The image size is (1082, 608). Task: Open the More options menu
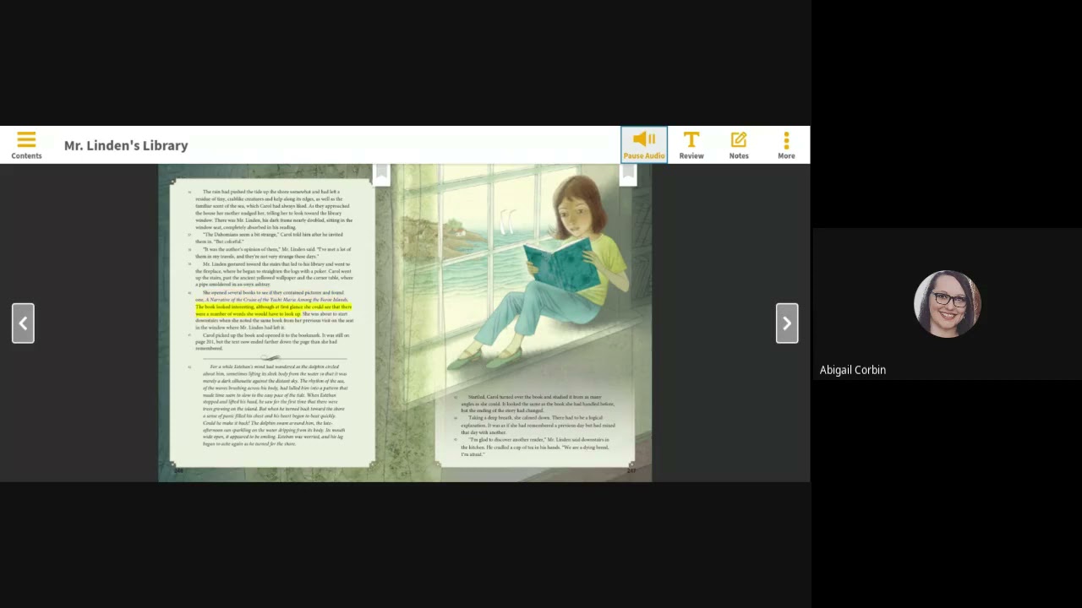pos(786,144)
